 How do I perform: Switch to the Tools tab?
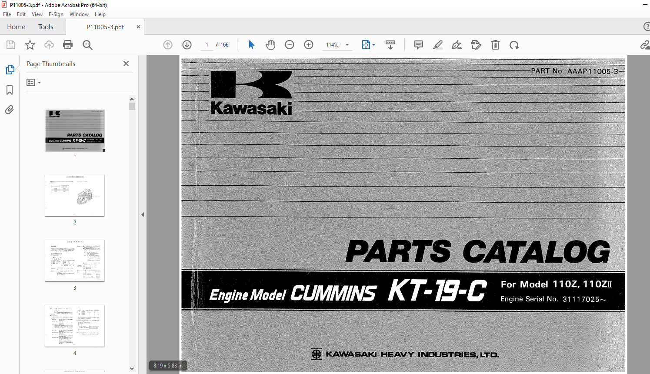click(x=46, y=27)
